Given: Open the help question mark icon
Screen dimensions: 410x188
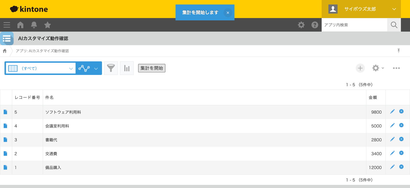Looking at the screenshot, I should click(315, 25).
